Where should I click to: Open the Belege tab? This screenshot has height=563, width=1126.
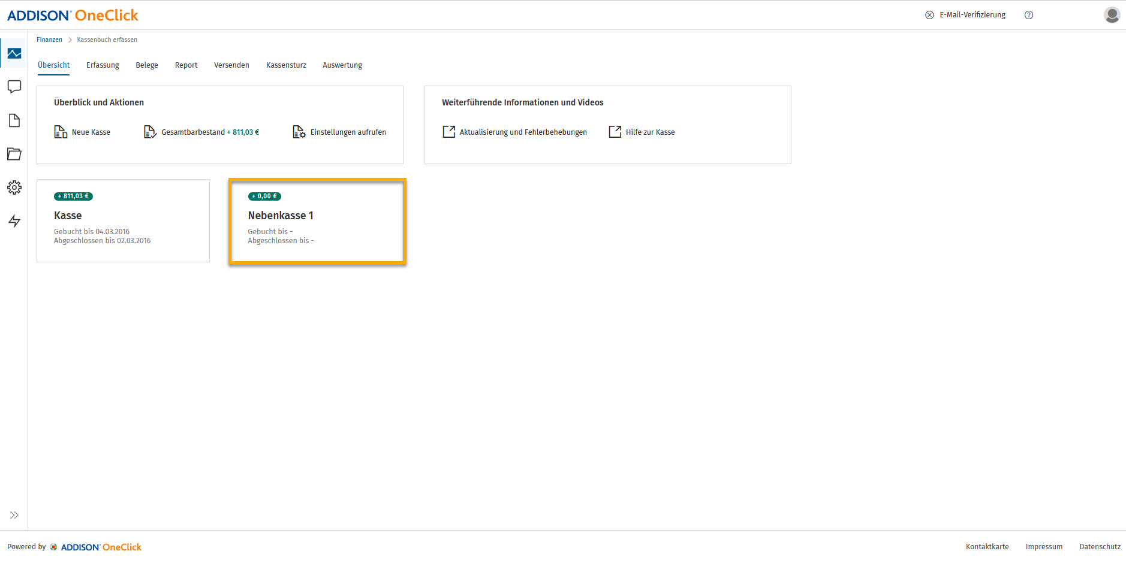(x=147, y=65)
